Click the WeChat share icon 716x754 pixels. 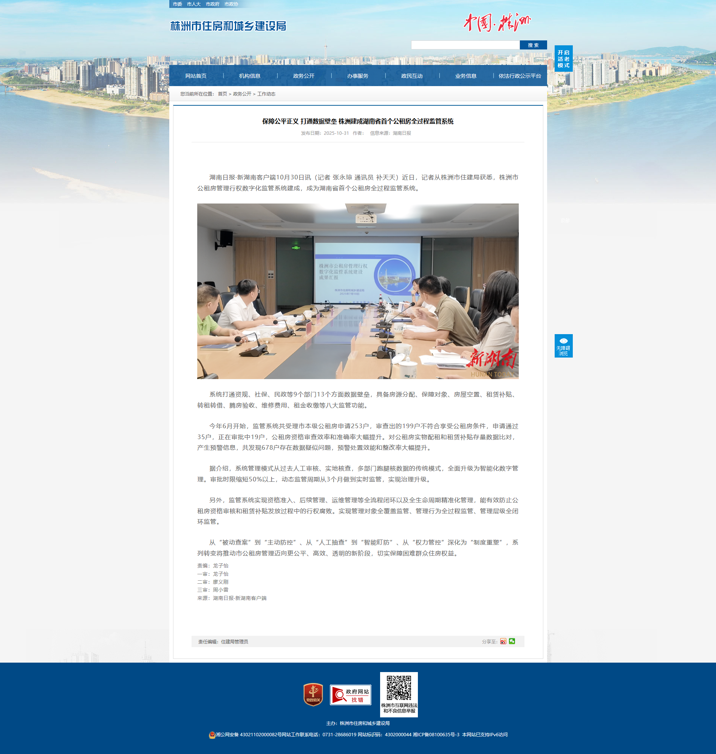(x=512, y=641)
